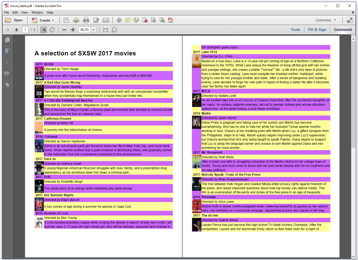Email the current PDF document

pyautogui.click(x=106, y=20)
